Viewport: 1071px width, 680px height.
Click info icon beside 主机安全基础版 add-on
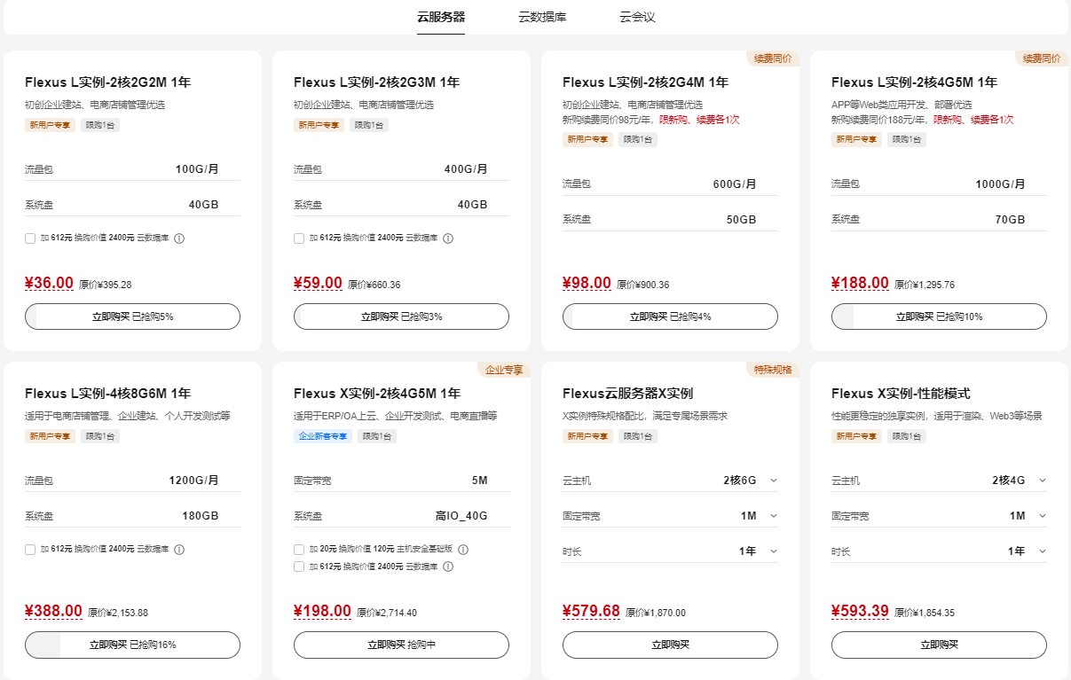[463, 550]
